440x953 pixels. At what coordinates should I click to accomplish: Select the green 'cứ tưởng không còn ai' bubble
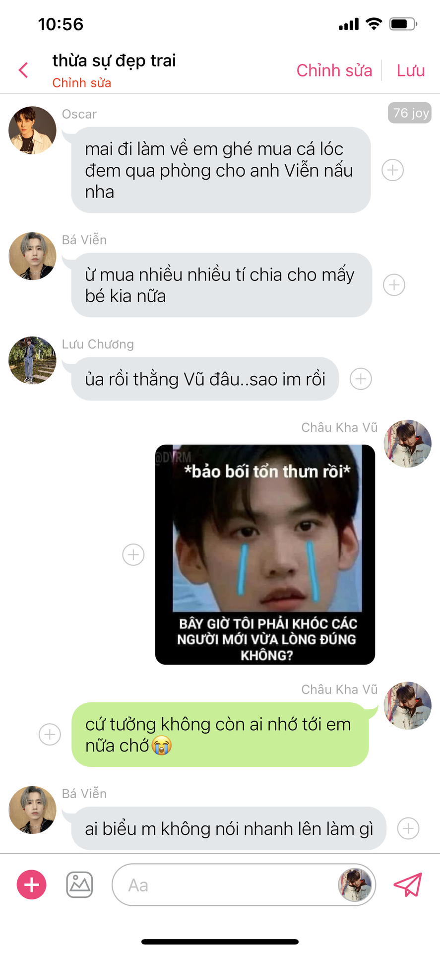[220, 735]
